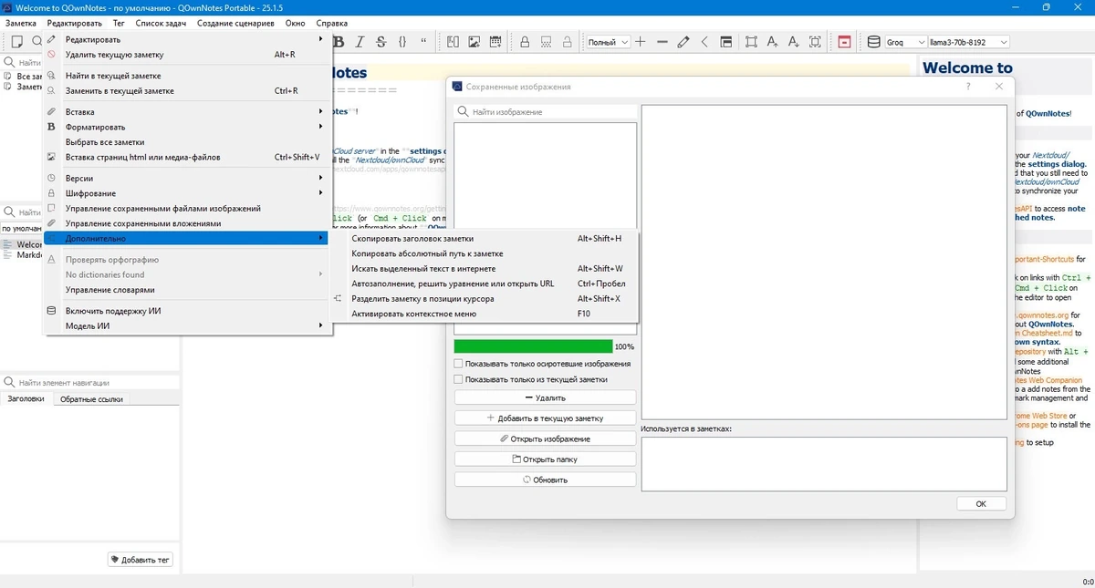Expand the Версии submenu

tap(187, 178)
